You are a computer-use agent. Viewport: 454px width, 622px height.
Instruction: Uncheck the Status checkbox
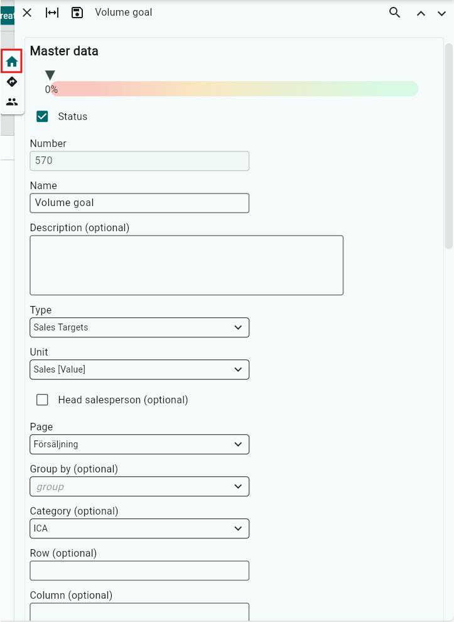click(x=42, y=116)
